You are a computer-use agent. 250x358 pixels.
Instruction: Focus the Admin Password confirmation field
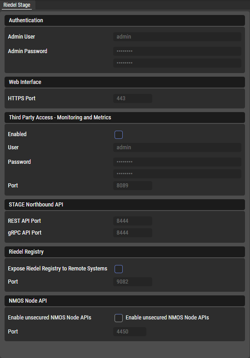point(177,63)
